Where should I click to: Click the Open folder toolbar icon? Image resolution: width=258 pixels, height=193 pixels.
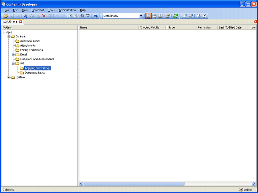pos(6,16)
